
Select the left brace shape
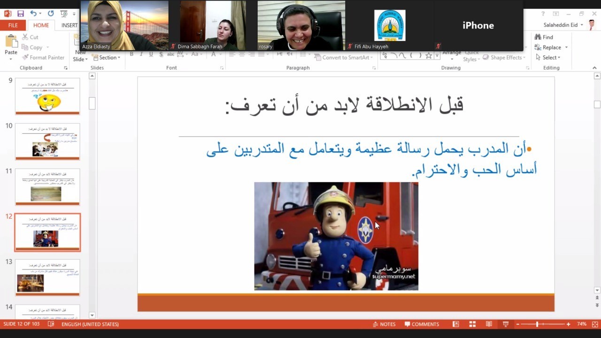pos(411,55)
